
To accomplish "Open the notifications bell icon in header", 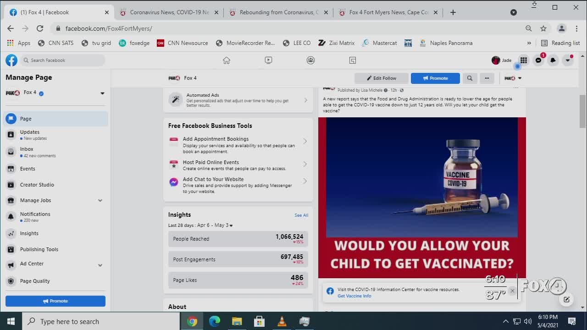I will [553, 60].
